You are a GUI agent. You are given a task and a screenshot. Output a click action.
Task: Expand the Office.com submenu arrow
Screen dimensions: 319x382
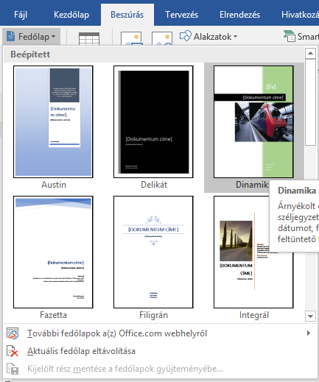point(309,333)
